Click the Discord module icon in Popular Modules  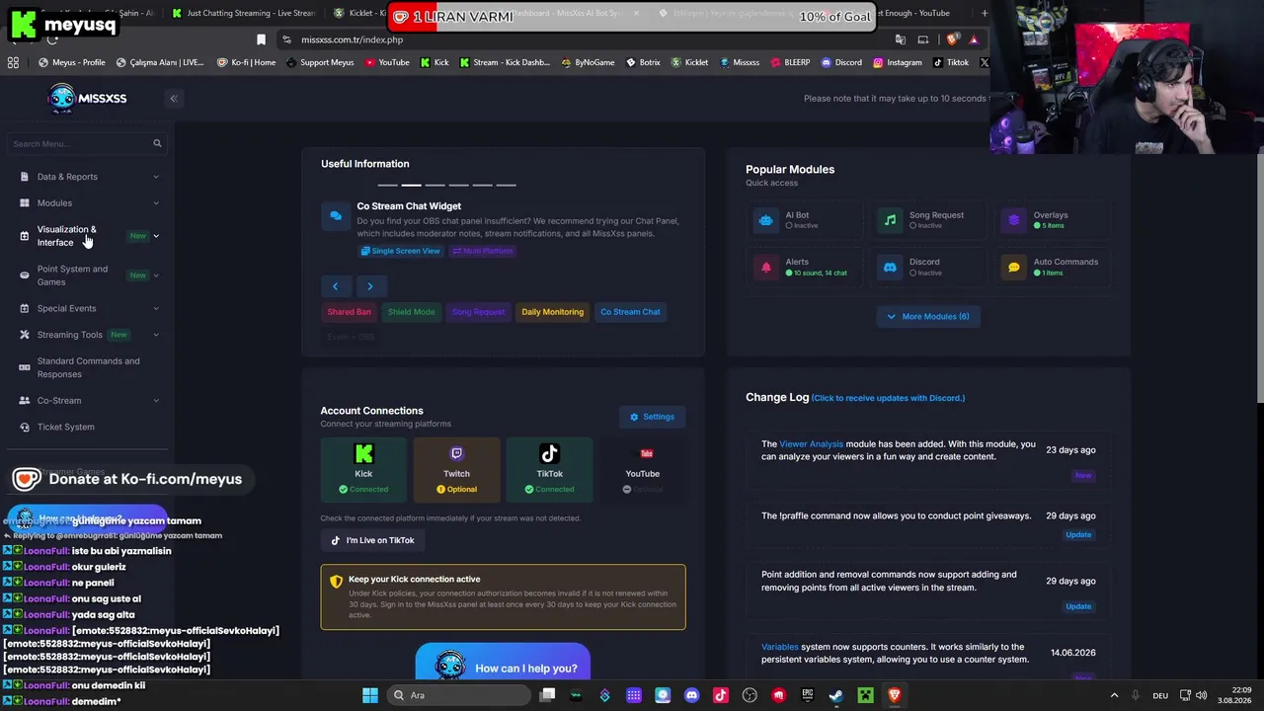click(890, 267)
